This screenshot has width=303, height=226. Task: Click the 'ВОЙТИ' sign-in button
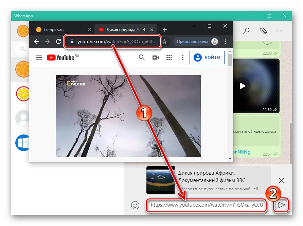click(x=207, y=58)
